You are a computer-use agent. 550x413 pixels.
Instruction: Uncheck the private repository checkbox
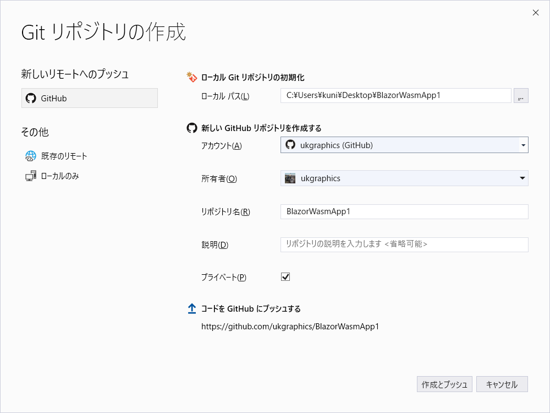285,277
